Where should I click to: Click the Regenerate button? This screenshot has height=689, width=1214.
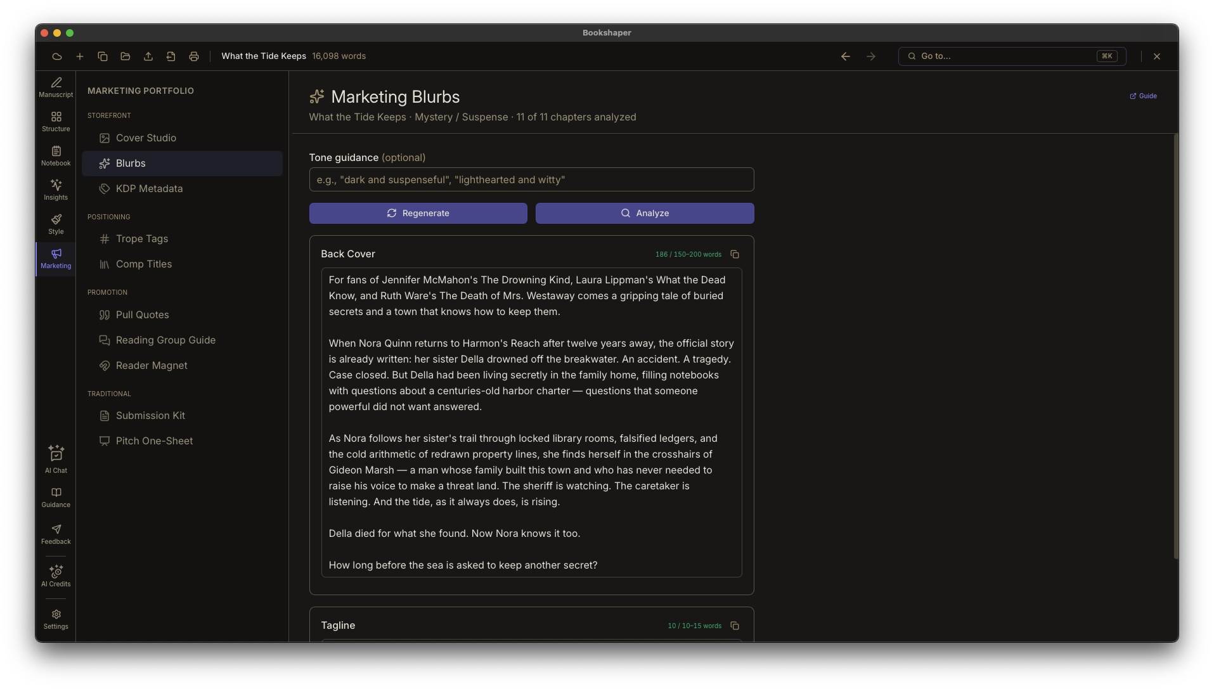coord(418,213)
